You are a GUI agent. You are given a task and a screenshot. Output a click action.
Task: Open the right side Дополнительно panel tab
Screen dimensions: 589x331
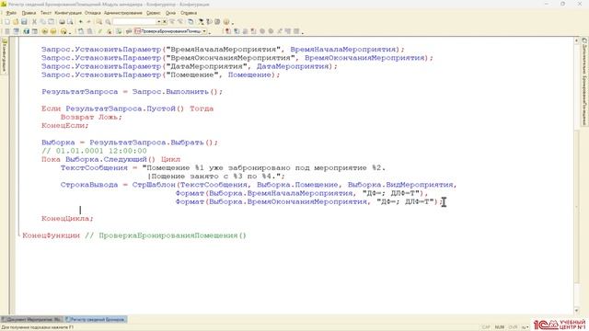584,82
